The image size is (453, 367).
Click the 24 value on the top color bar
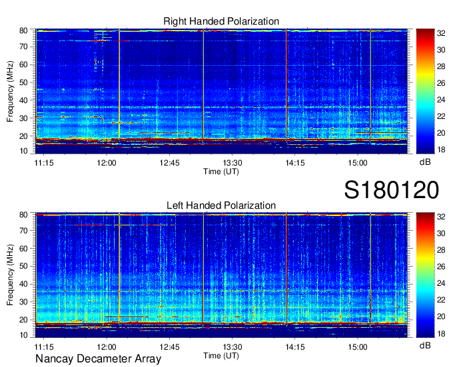441,100
